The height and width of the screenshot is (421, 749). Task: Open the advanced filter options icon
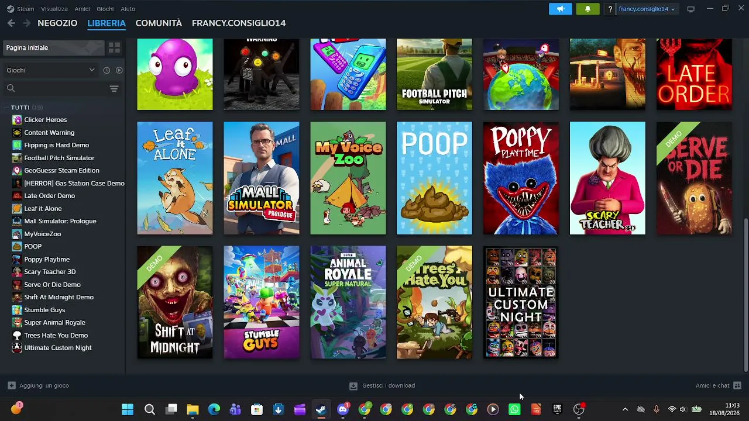point(114,88)
